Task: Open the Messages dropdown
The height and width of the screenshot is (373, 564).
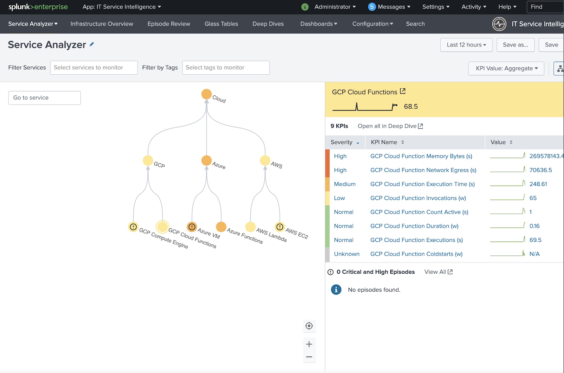Action: pos(394,7)
